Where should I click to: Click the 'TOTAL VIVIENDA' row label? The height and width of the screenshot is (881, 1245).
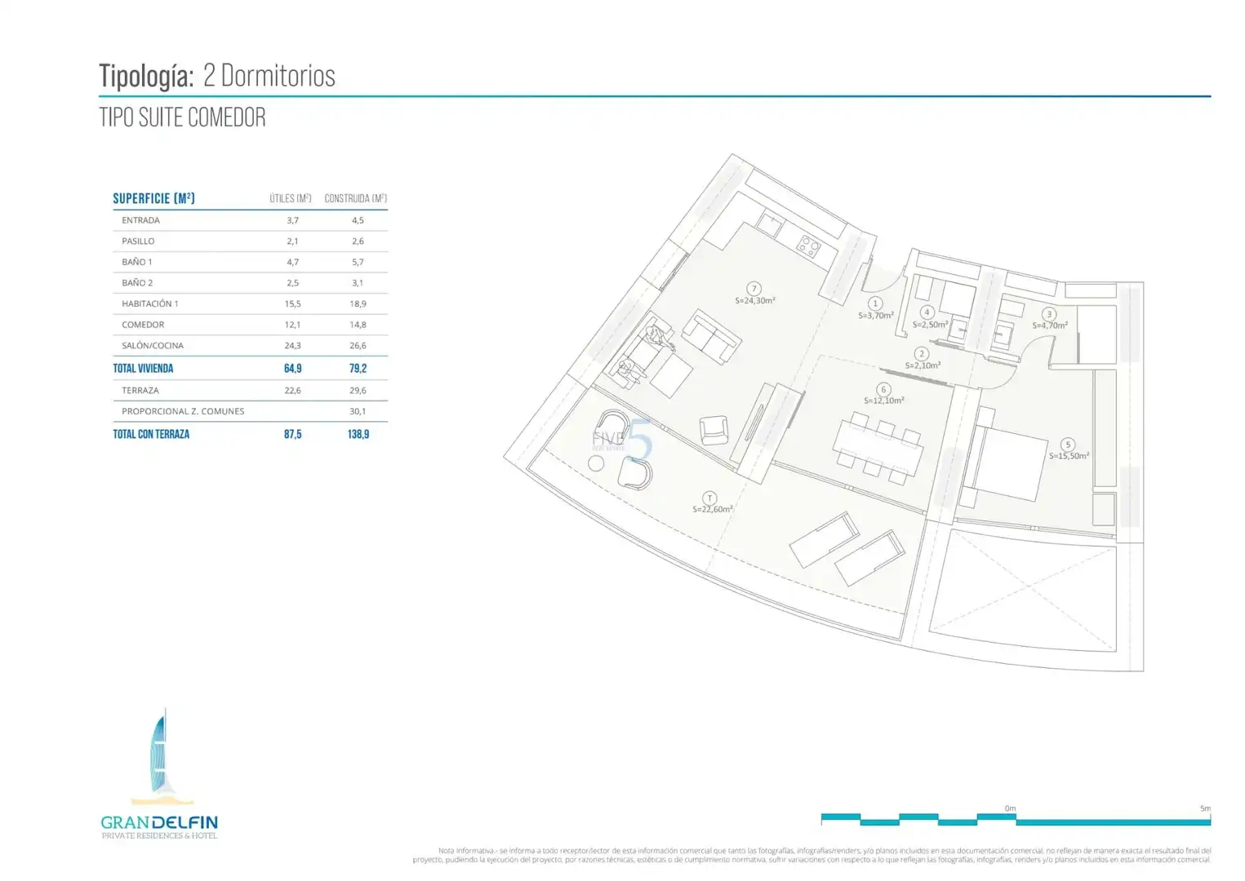[143, 369]
